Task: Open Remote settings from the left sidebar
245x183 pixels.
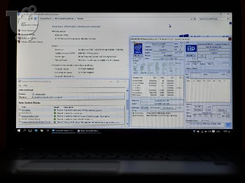Action: (x=28, y=34)
